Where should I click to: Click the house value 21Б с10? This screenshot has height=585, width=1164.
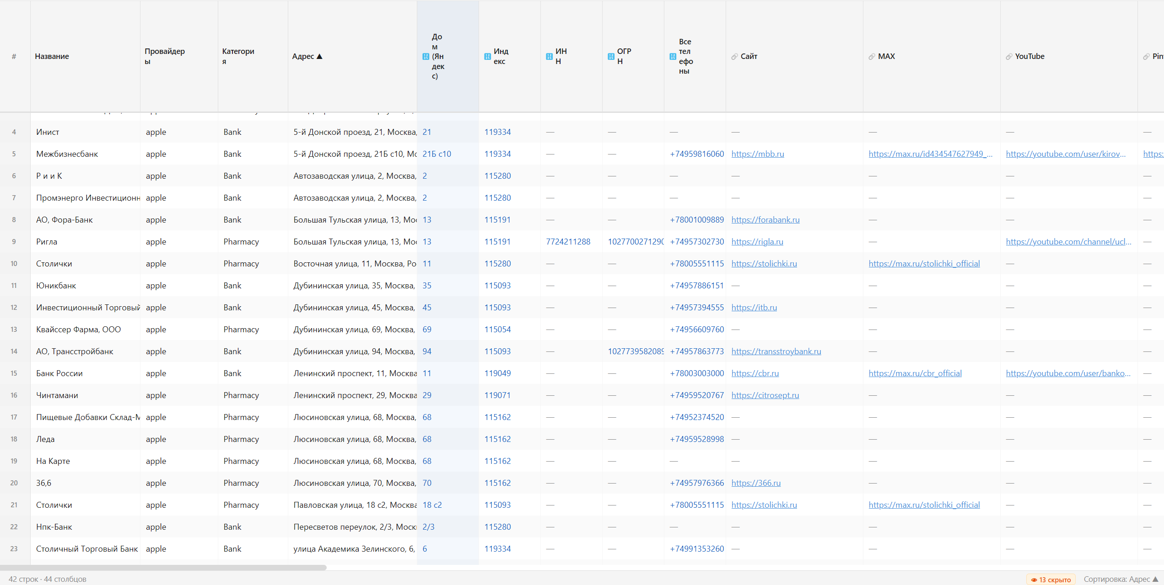pyautogui.click(x=436, y=154)
